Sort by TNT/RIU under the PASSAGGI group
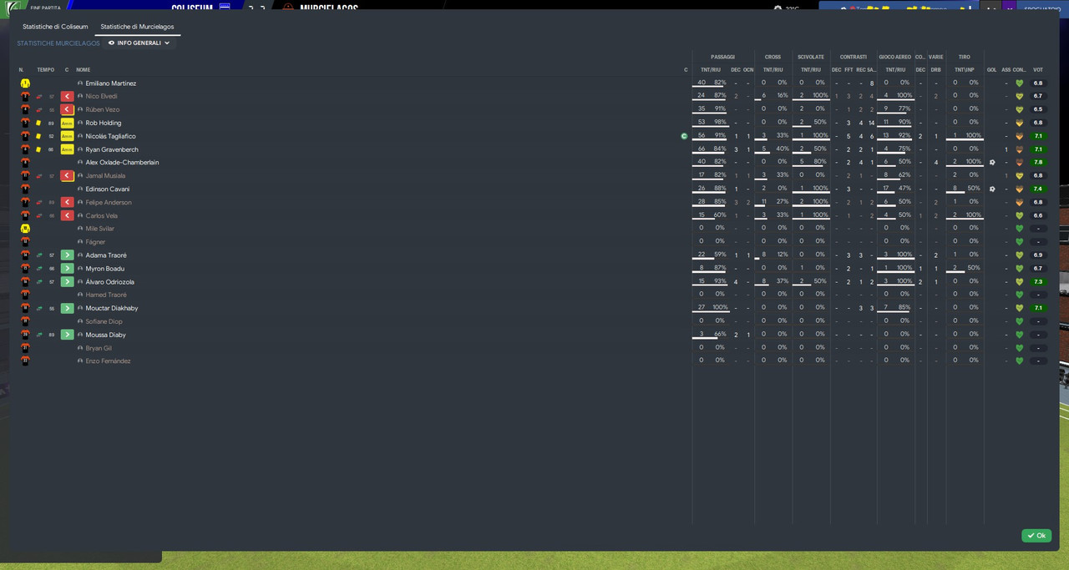Viewport: 1069px width, 570px height. click(711, 69)
